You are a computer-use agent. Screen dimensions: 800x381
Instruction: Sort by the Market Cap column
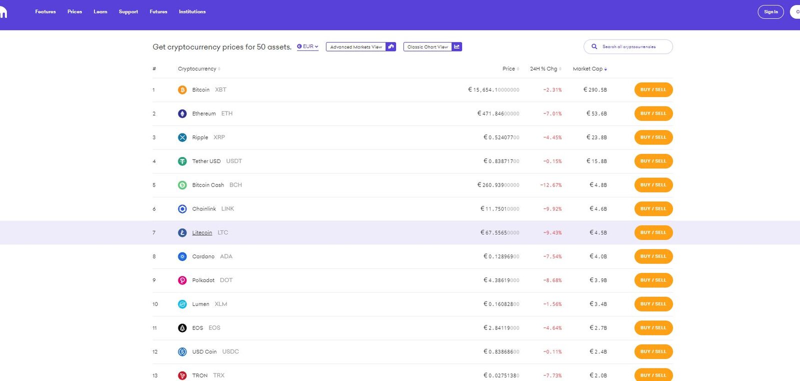pos(590,69)
